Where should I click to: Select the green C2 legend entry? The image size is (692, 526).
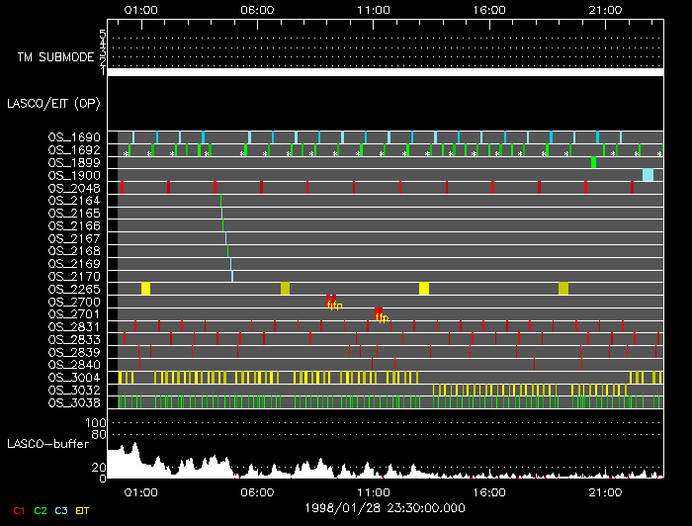[x=41, y=510]
